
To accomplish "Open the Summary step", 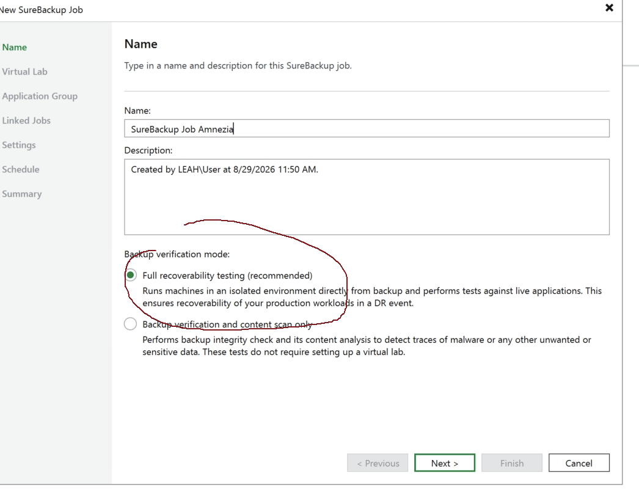I will pos(21,194).
